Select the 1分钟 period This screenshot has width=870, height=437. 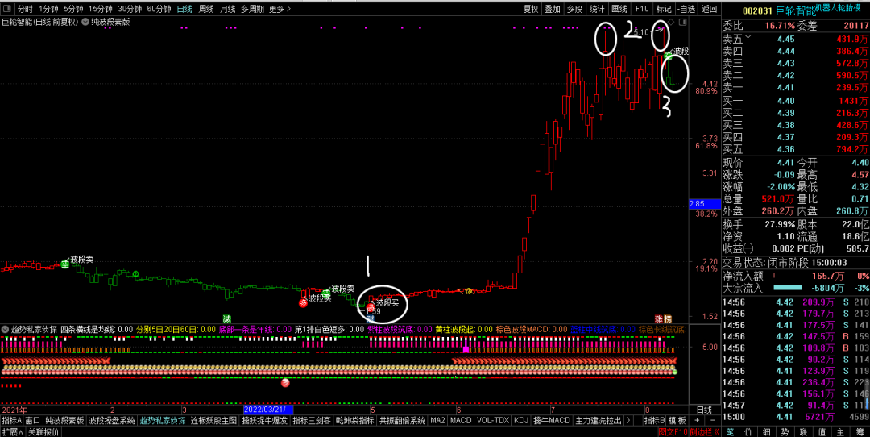coord(48,9)
